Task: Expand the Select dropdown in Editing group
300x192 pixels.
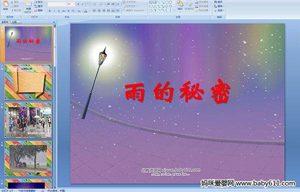Action: pos(219,10)
